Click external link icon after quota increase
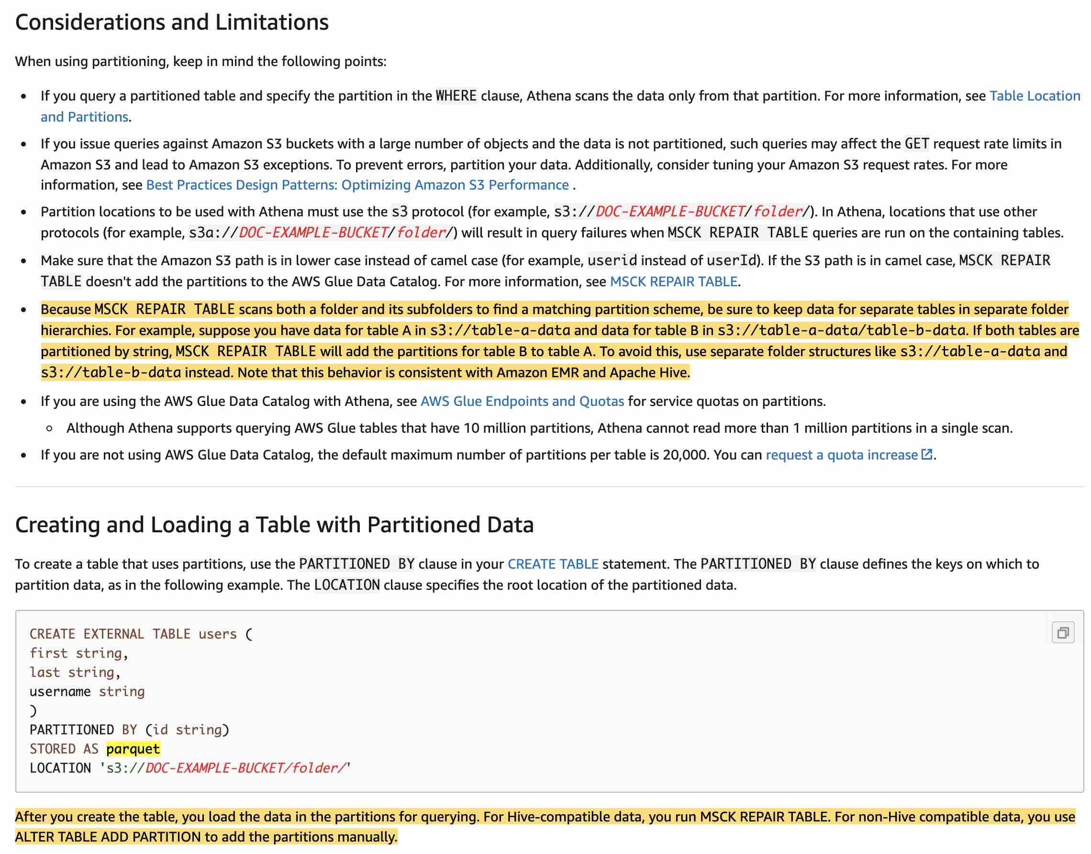 (x=926, y=454)
